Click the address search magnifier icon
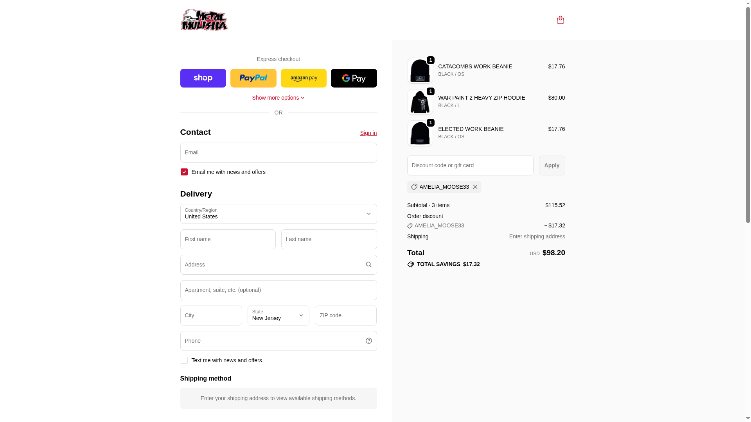751x422 pixels. (368, 265)
